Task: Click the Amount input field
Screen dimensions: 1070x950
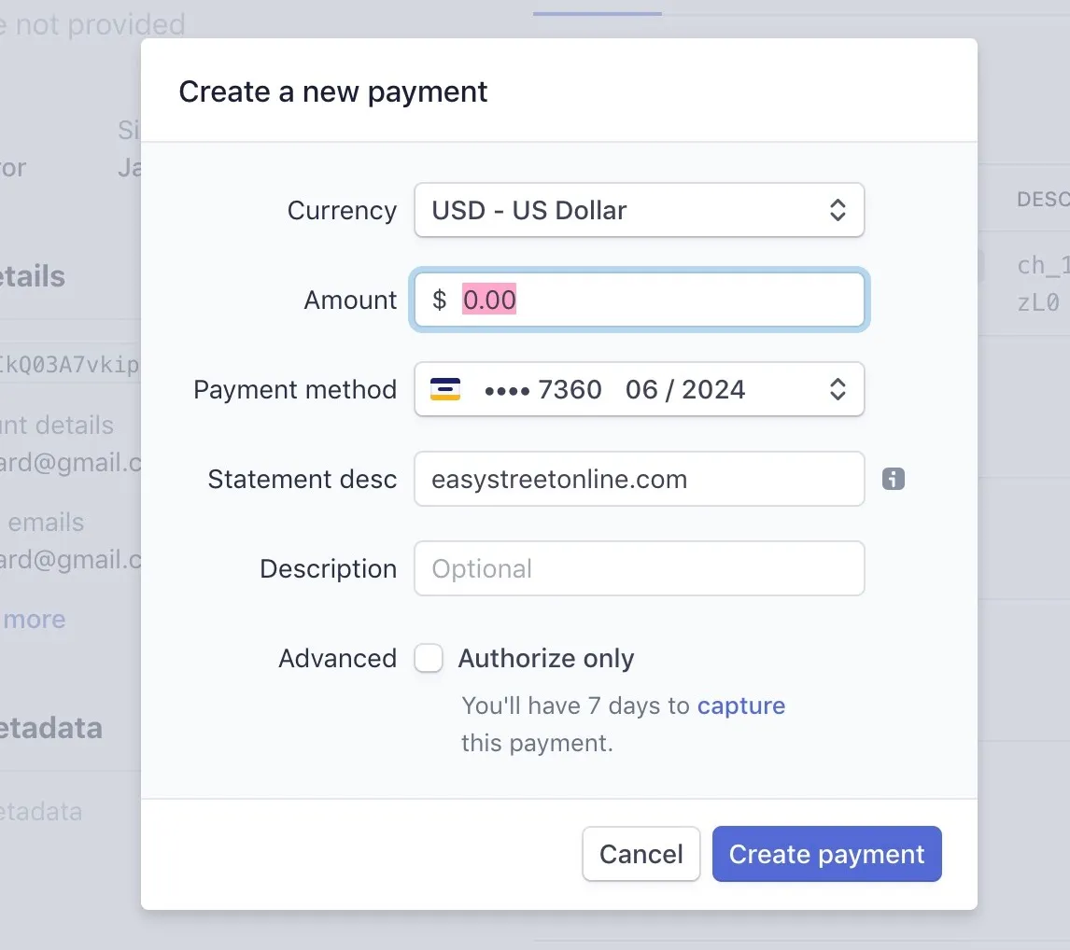Action: pos(654,300)
